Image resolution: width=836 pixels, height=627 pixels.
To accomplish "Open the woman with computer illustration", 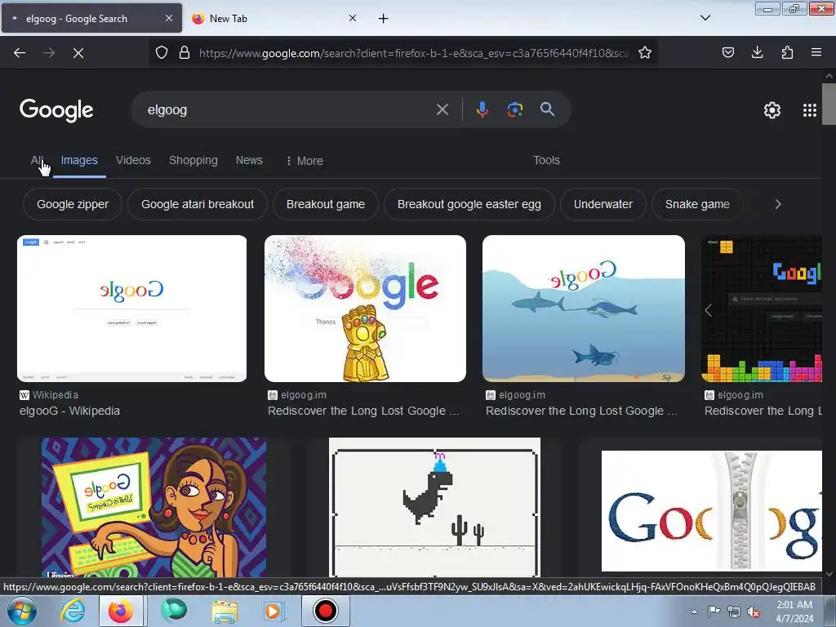I will pos(153,507).
